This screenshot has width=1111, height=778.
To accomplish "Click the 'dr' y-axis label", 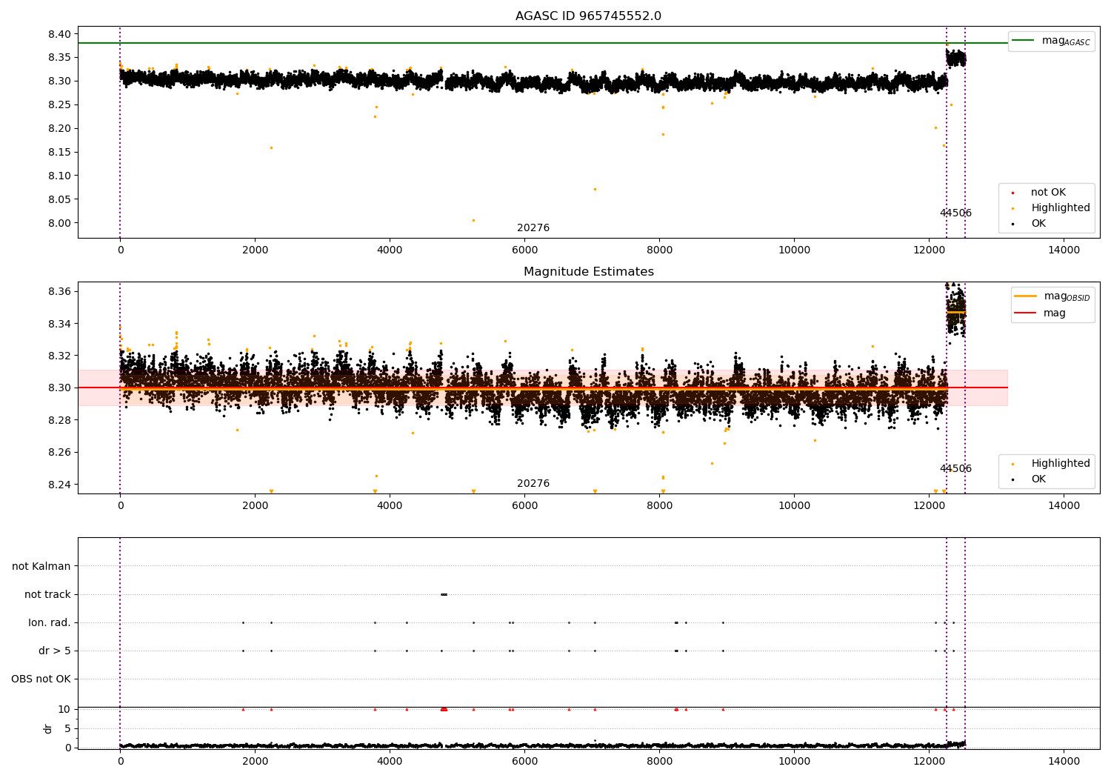I will click(x=48, y=728).
